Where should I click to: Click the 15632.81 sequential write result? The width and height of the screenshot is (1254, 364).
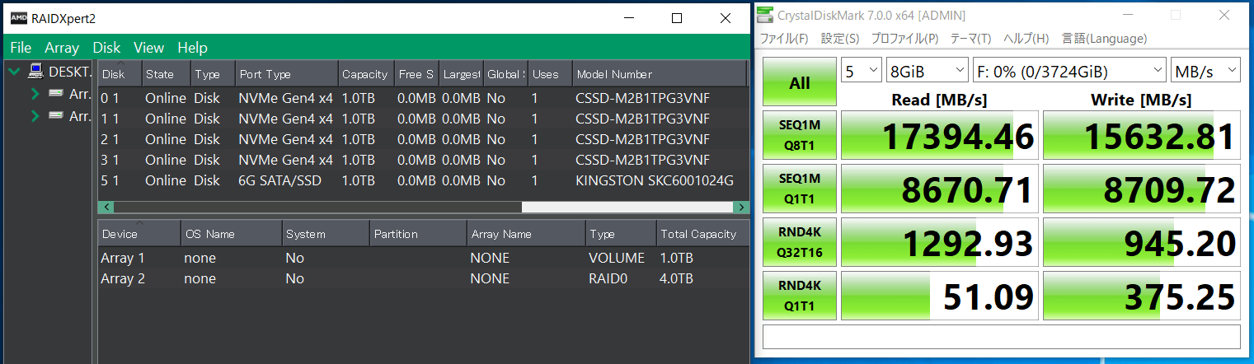coord(1142,136)
